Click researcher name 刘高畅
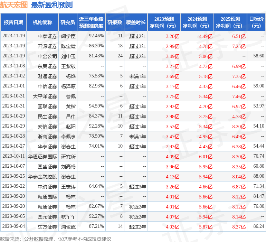 (x=68, y=166)
